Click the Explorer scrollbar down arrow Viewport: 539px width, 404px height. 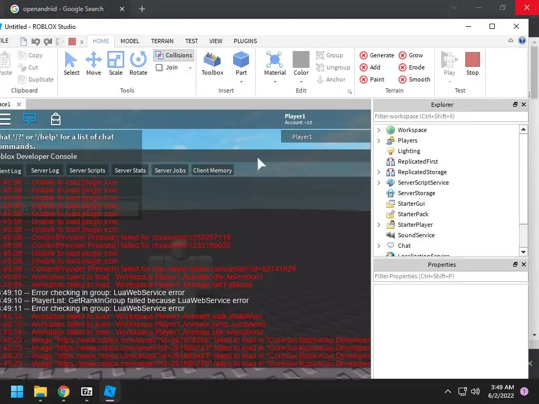click(523, 252)
